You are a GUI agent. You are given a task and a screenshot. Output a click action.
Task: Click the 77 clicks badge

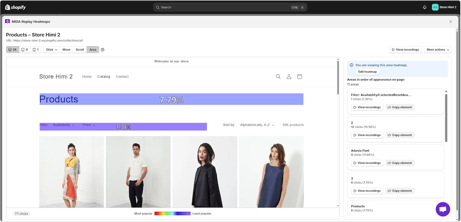21,213
